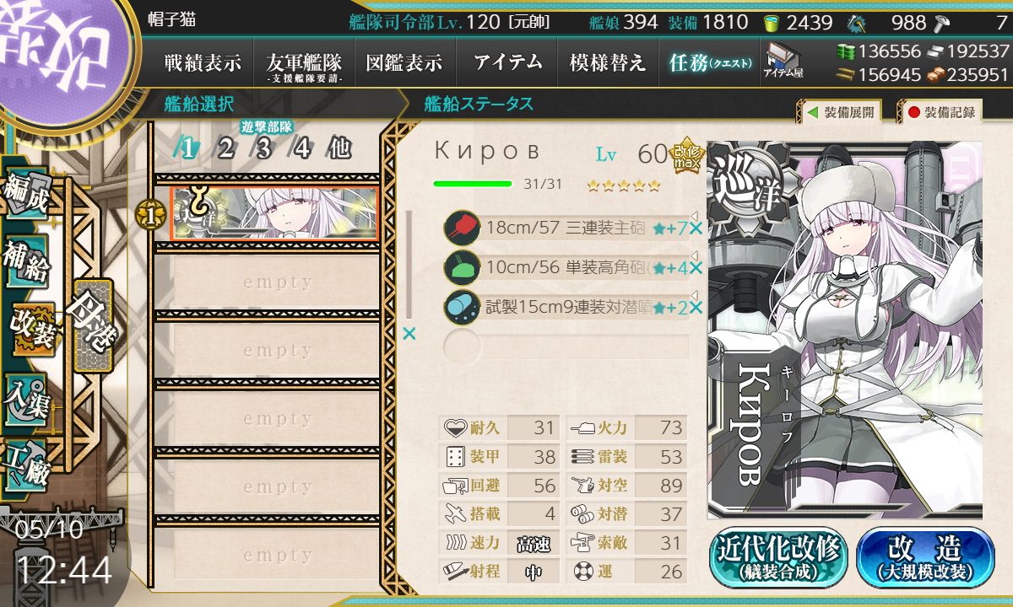This screenshot has height=607, width=1013.
Task: Open the 装備記録 equipment record panel
Action: tap(940, 111)
